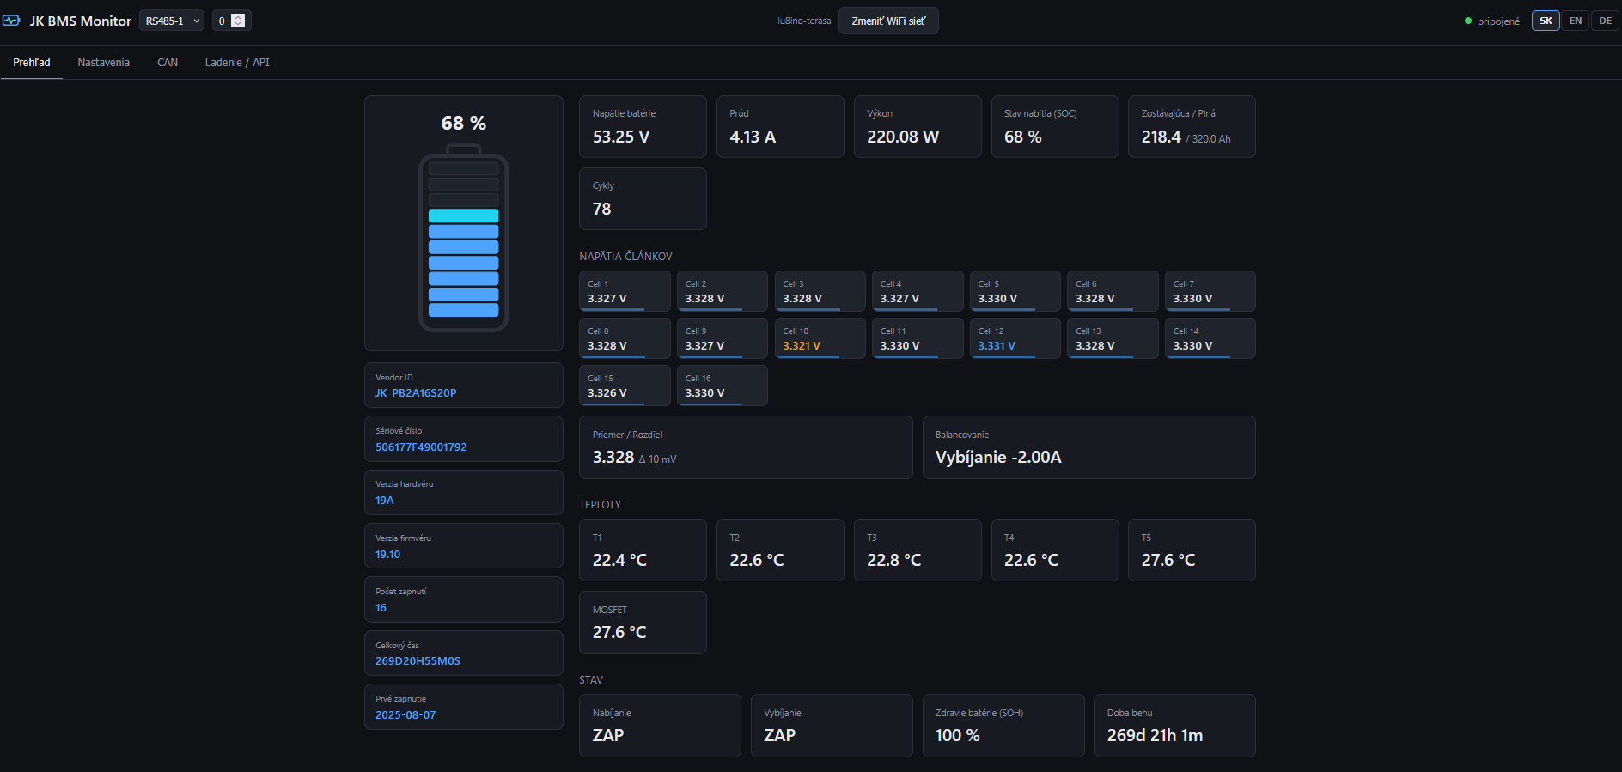Click the Cell 16 voltage tile
This screenshot has height=772, width=1622.
[723, 386]
